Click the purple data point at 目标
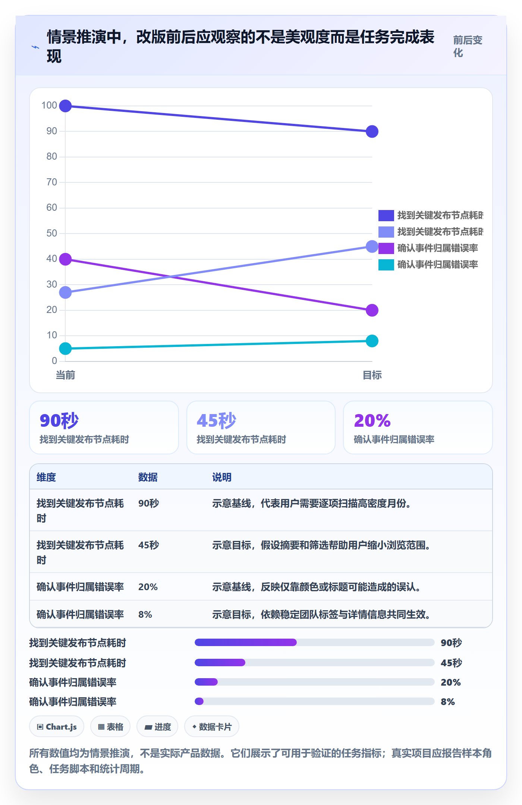The image size is (522, 805). pos(372,310)
